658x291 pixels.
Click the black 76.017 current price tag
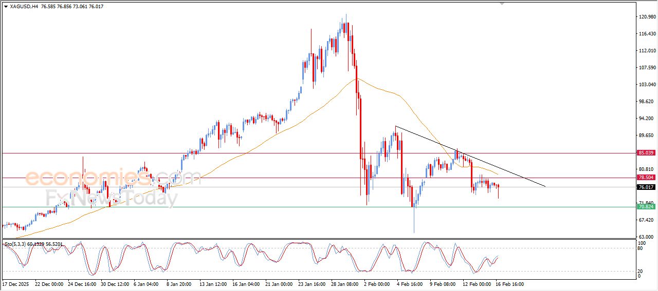pyautogui.click(x=646, y=187)
